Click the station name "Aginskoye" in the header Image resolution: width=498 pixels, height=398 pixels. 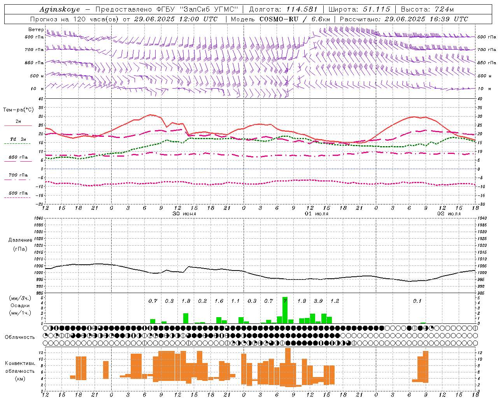[60, 10]
